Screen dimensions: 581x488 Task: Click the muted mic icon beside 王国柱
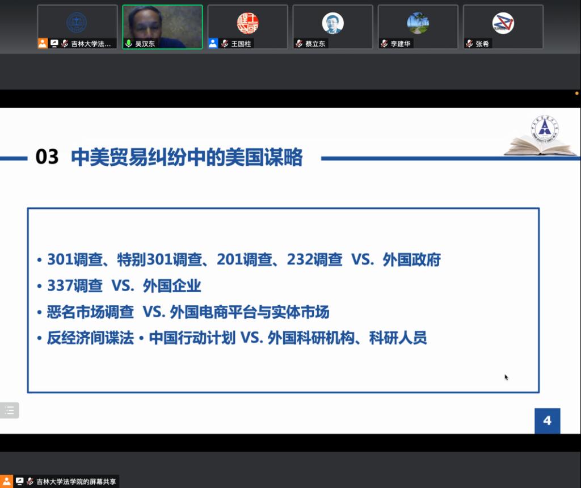coord(225,44)
